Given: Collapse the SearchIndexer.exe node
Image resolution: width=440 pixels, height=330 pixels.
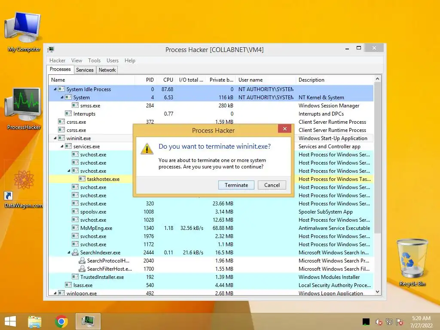Looking at the screenshot, I should (69, 253).
